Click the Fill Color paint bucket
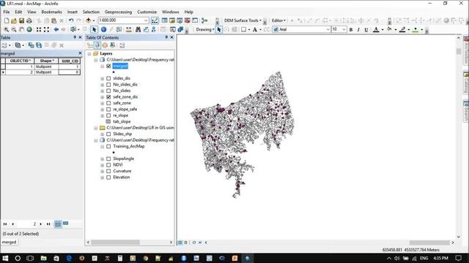This screenshot has height=263, width=469. (389, 29)
